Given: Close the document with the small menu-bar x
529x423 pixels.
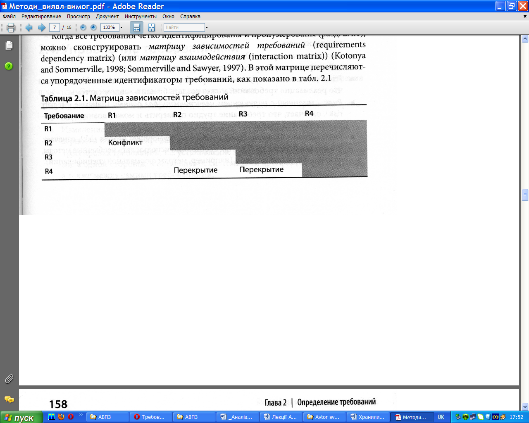Looking at the screenshot, I should 526,17.
